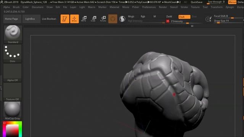Screen dimensions: 244x137
Task: Click the Sculptris Pro mode icon
Action: click(122, 19)
